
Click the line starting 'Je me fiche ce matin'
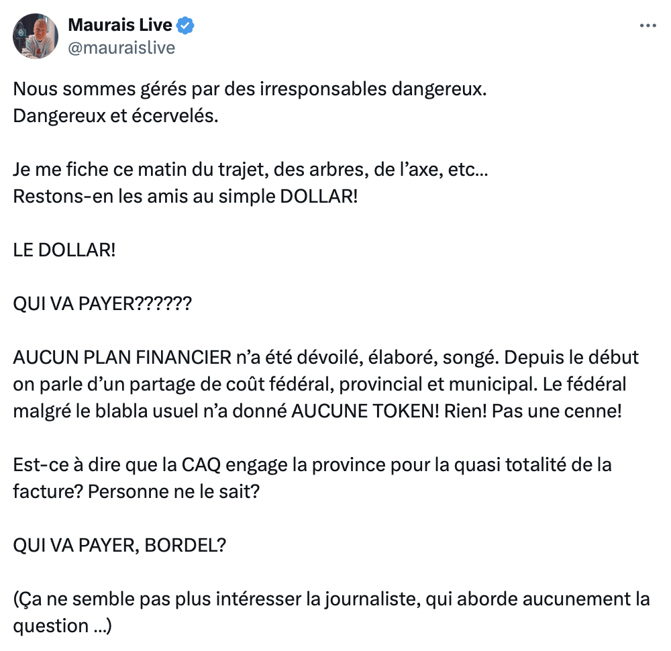point(250,170)
